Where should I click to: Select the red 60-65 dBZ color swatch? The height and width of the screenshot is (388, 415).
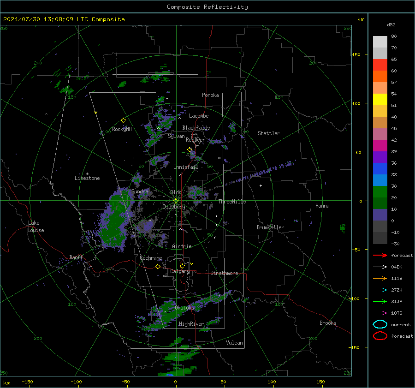pyautogui.click(x=380, y=65)
